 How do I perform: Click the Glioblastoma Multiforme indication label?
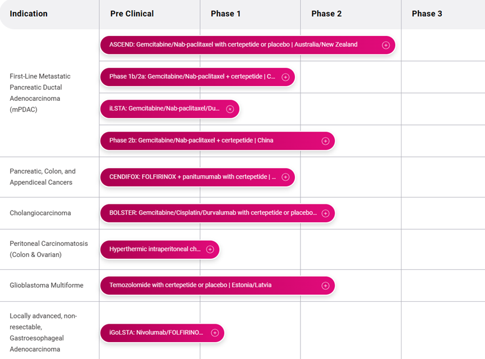coord(47,285)
